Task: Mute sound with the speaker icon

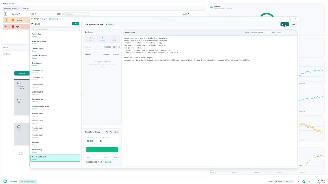Action: 309,182
